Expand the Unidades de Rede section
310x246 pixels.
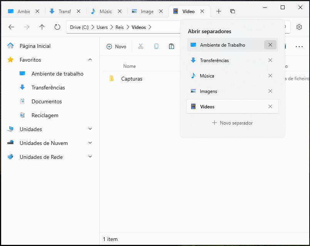point(90,157)
